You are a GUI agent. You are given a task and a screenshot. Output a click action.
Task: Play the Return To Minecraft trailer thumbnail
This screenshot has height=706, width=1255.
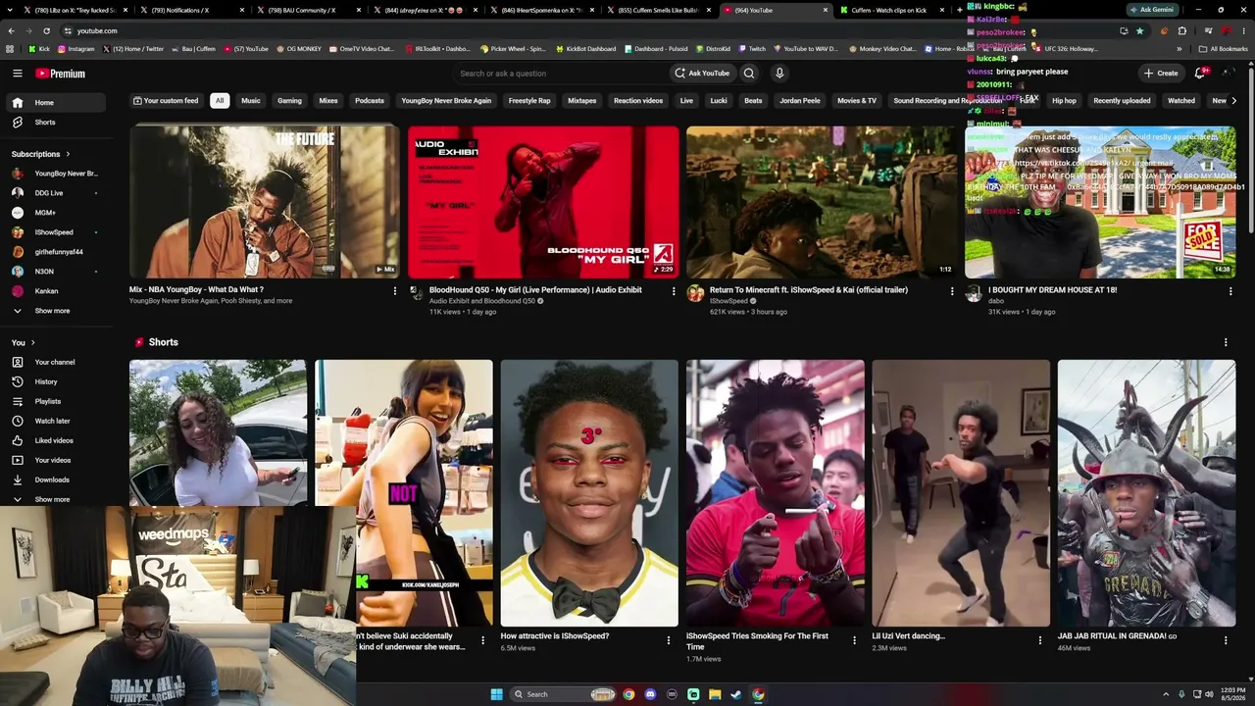pyautogui.click(x=822, y=202)
